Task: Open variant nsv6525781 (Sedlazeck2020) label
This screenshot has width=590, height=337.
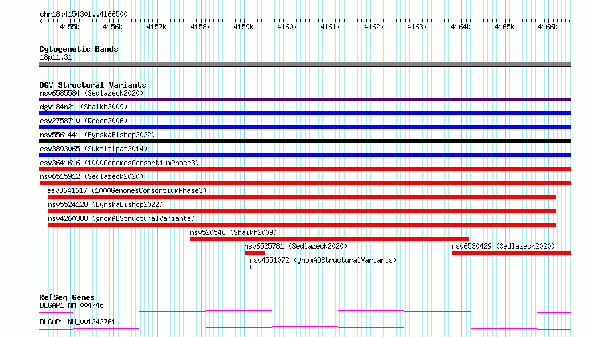Action: pos(296,246)
